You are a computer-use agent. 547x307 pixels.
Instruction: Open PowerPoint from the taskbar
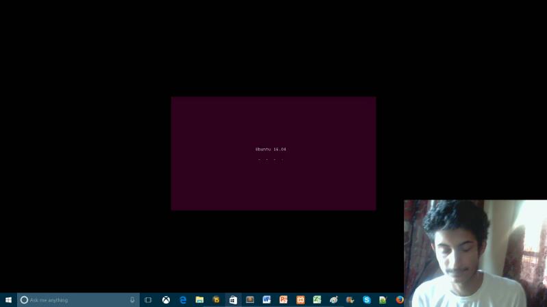pyautogui.click(x=283, y=299)
